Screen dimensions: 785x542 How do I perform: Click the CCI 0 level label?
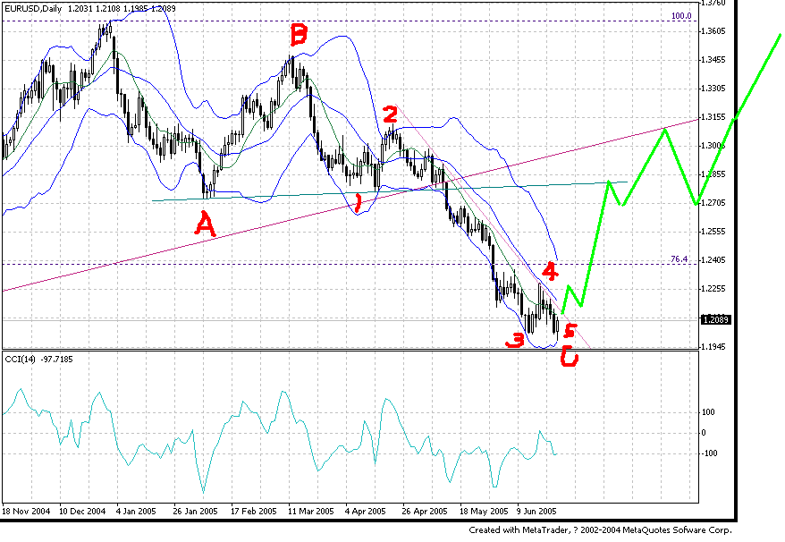click(x=705, y=433)
